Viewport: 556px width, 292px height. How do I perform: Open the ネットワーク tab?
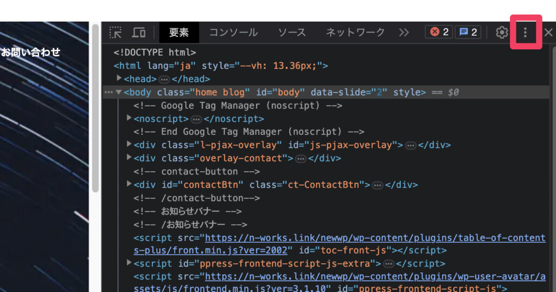click(x=355, y=33)
